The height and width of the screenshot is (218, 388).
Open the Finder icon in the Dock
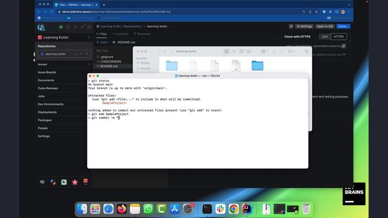(82, 209)
